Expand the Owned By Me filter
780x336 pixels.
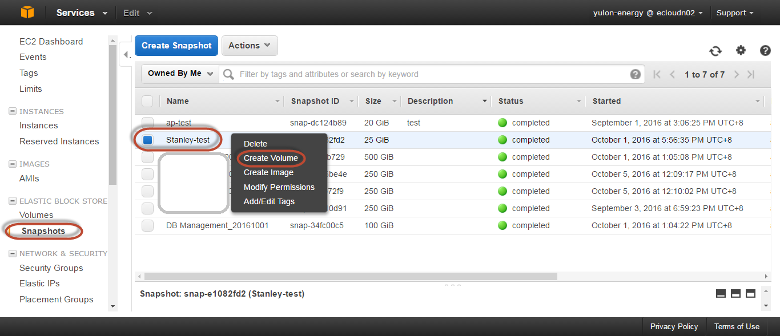tap(180, 74)
